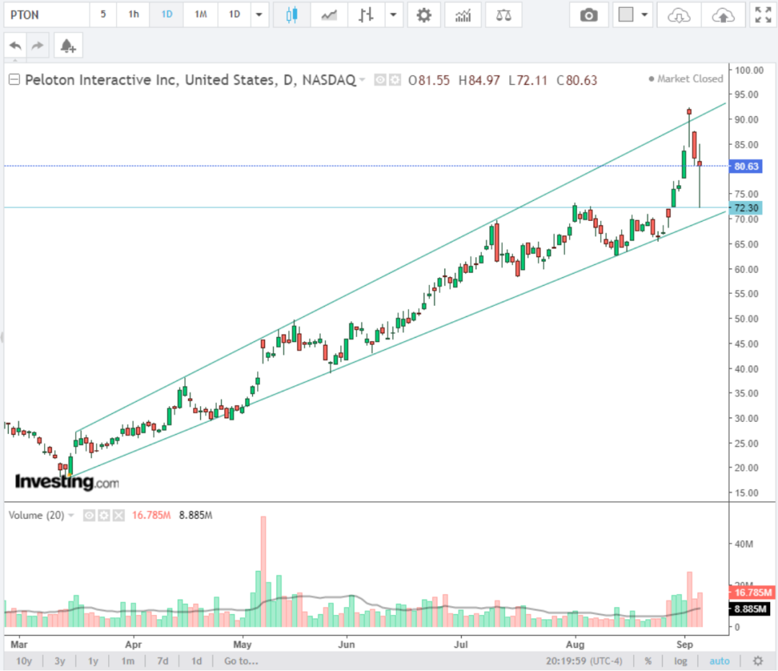Image resolution: width=778 pixels, height=671 pixels.
Task: Click the O81.55 open value
Action: (429, 81)
